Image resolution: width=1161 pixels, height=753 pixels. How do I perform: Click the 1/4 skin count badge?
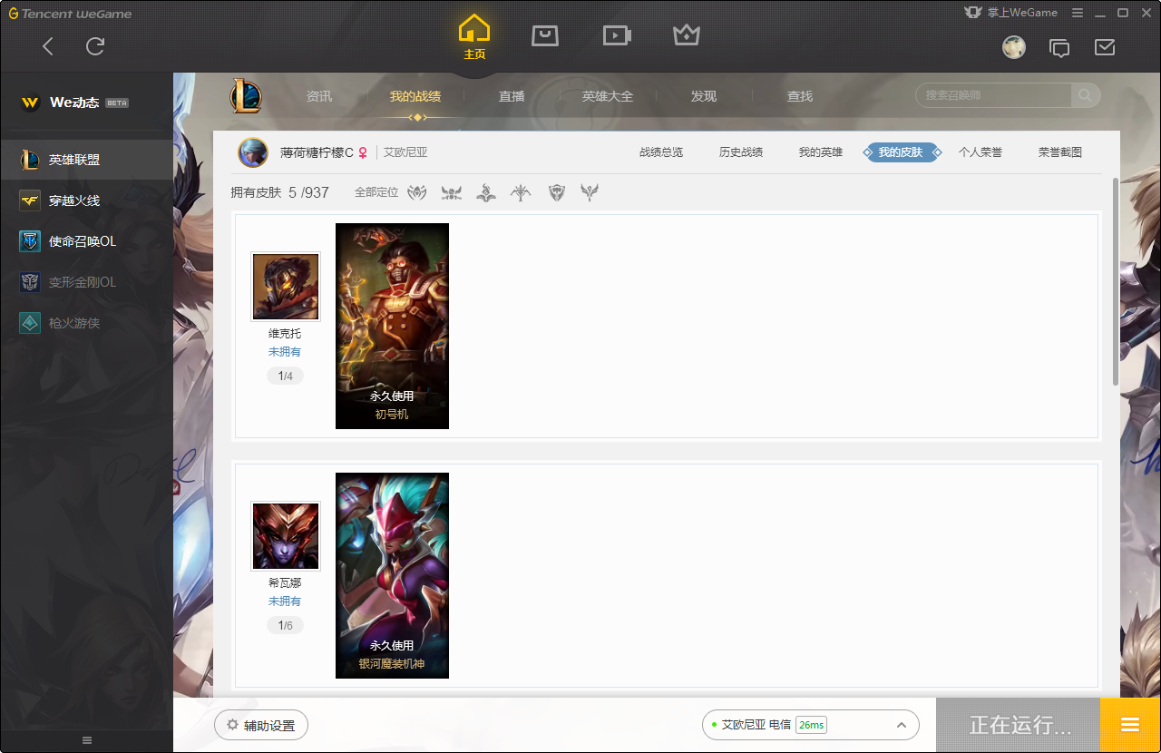285,376
